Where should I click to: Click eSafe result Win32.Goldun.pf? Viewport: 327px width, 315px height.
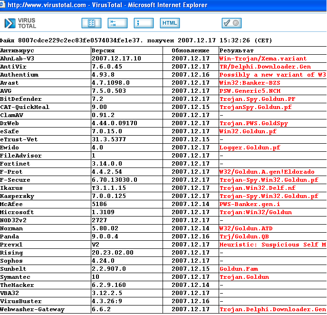248,131
